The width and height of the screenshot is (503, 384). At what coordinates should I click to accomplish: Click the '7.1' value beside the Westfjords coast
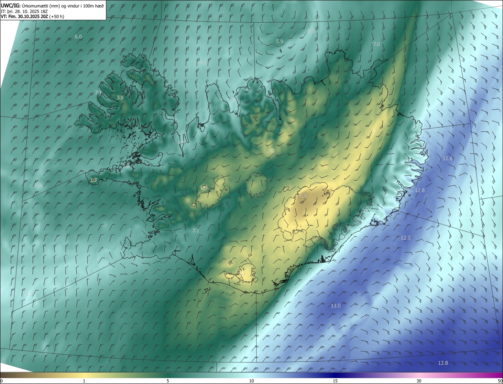pos(98,92)
